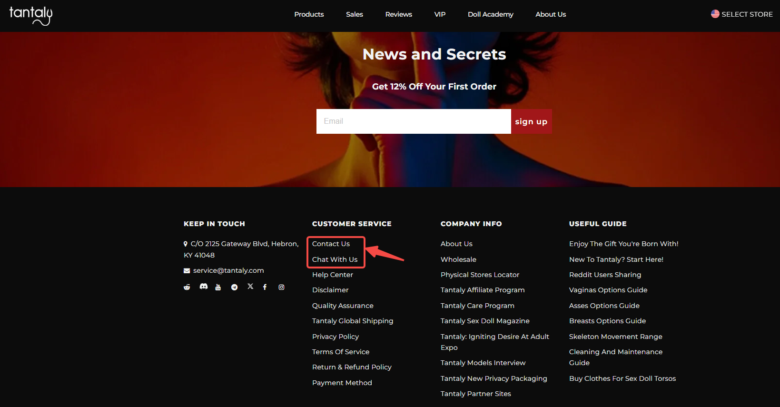Click the US flag store icon
Image resolution: width=780 pixels, height=407 pixels.
[715, 14]
